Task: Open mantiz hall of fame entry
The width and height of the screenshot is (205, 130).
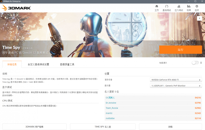Action: [109, 113]
